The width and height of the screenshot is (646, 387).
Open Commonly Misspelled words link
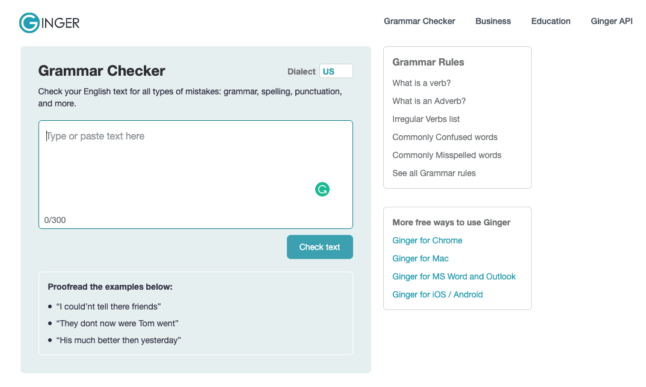[446, 155]
